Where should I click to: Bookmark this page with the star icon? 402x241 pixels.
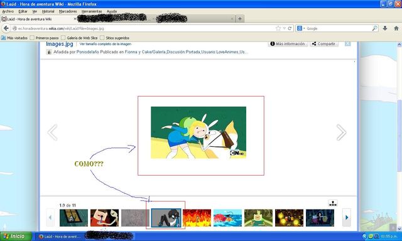[278, 28]
